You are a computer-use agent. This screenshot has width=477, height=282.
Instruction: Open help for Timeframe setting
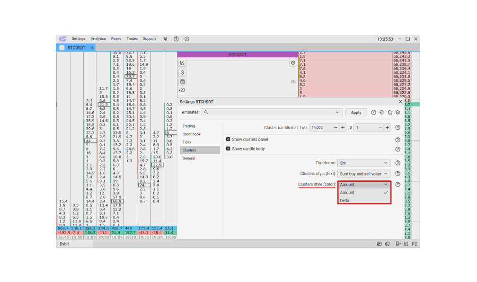click(397, 163)
